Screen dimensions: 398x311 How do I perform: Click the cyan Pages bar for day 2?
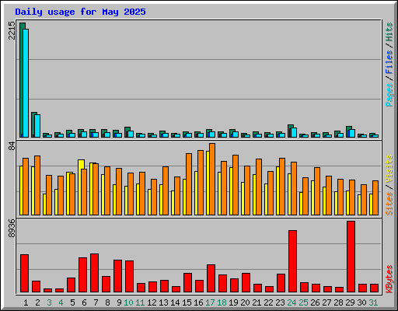pyautogui.click(x=37, y=126)
